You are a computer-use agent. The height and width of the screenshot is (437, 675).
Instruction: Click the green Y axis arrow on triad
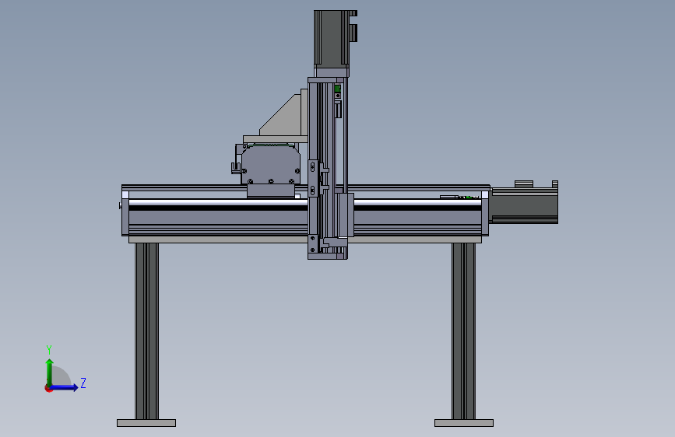point(50,372)
